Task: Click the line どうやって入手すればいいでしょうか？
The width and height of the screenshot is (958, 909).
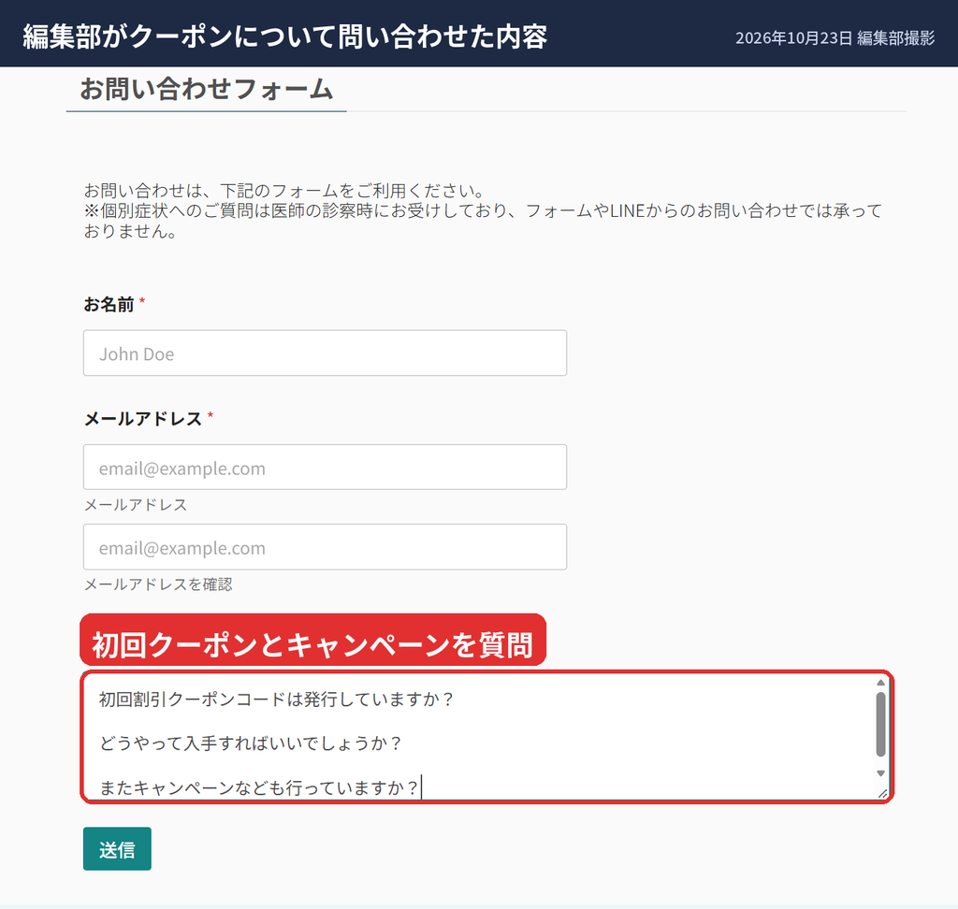Action: click(251, 743)
